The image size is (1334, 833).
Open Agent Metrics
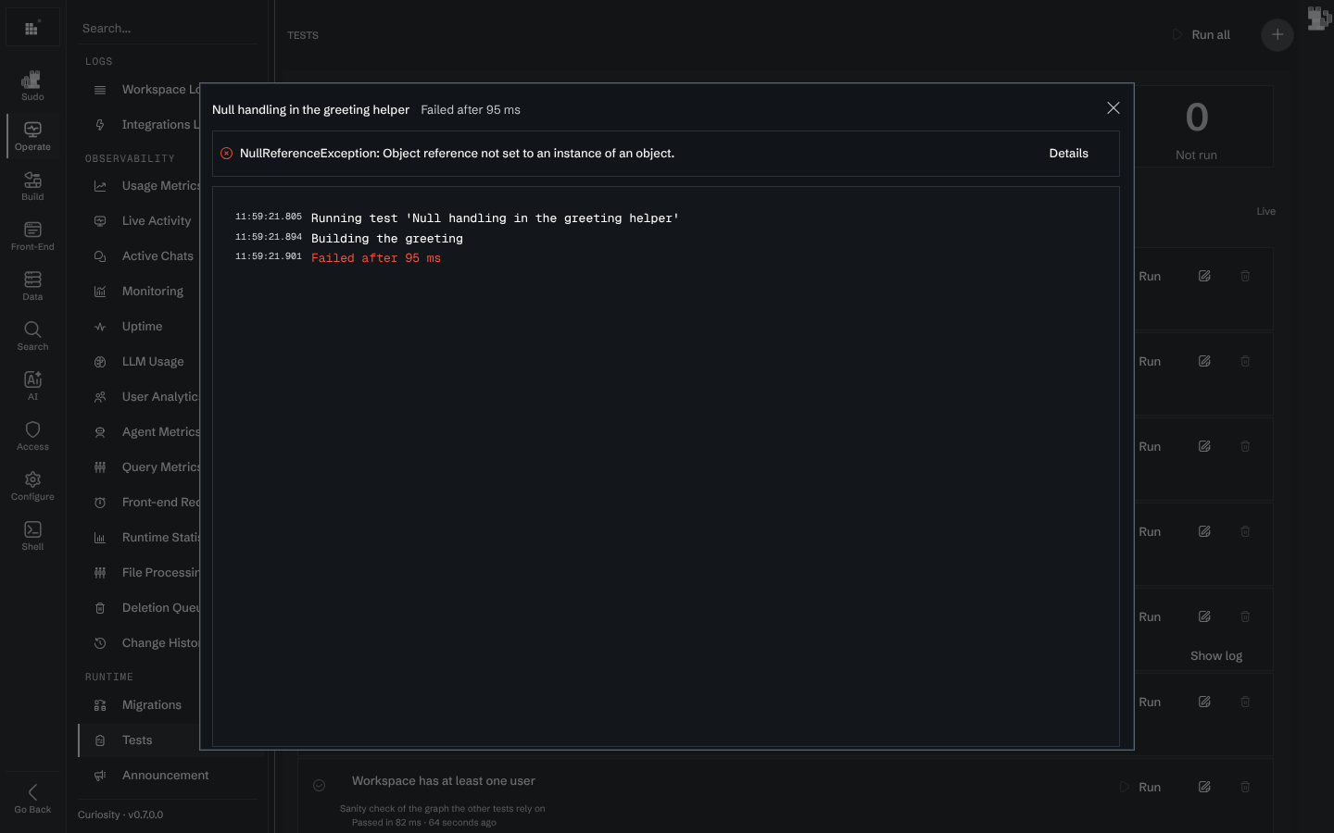[146, 432]
